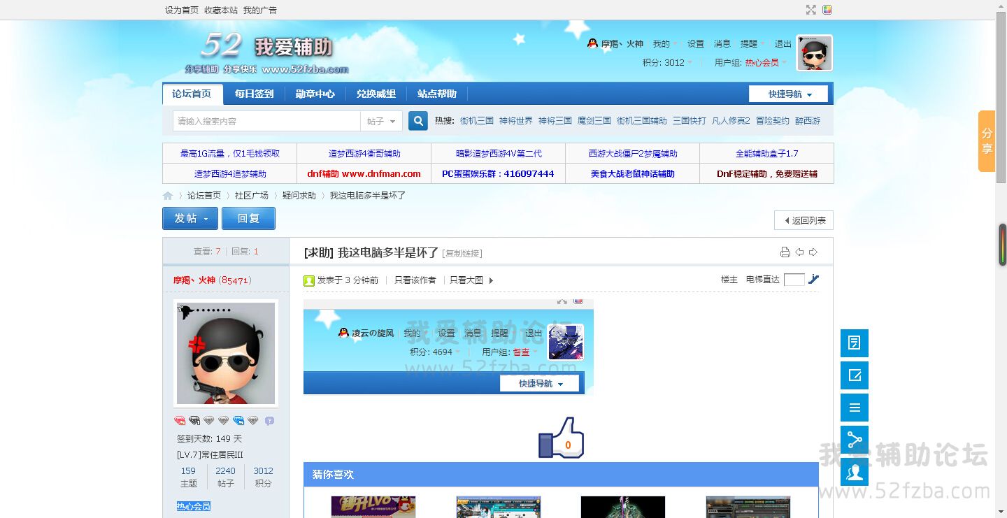Screen dimensions: 1007x518
Task: Click hot search term 神将世界
Action: pyautogui.click(x=516, y=121)
